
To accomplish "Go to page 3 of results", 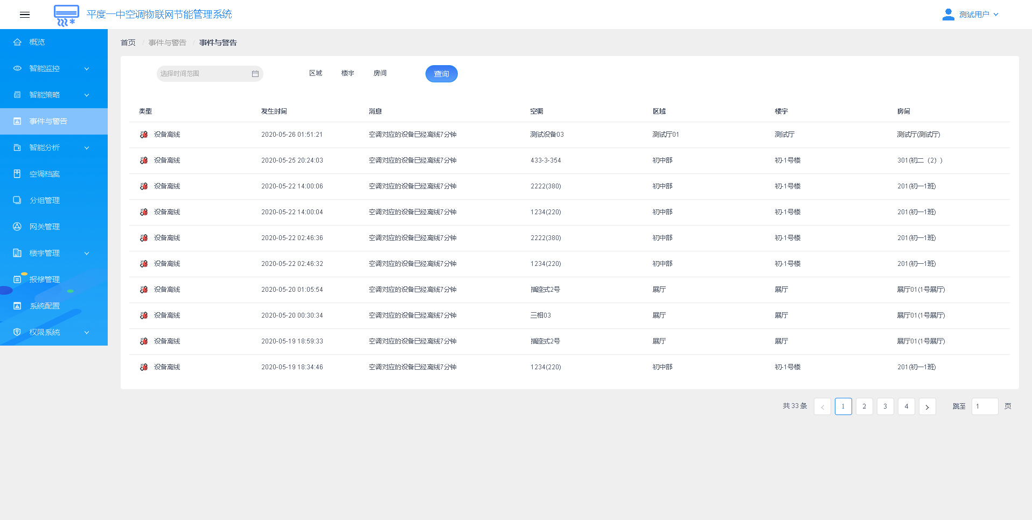I will (885, 406).
